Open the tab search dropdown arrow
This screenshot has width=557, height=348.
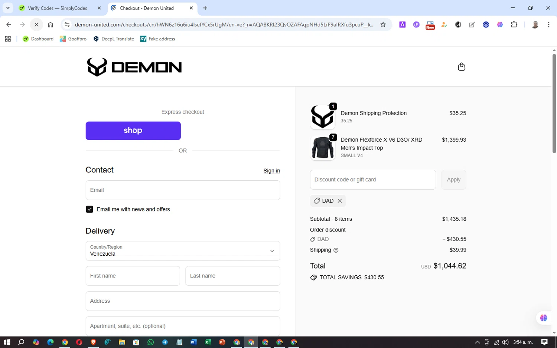[x=8, y=8]
